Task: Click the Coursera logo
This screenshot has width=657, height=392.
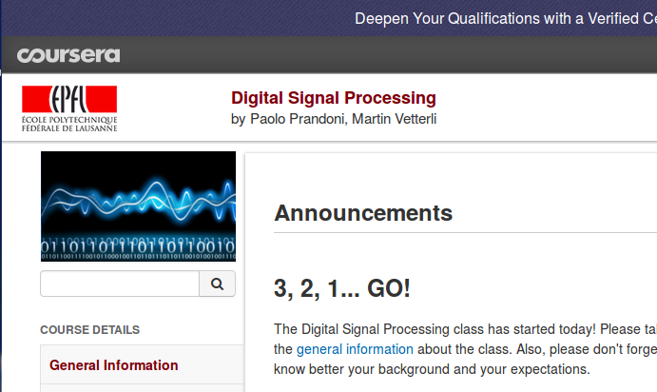Action: pyautogui.click(x=68, y=55)
